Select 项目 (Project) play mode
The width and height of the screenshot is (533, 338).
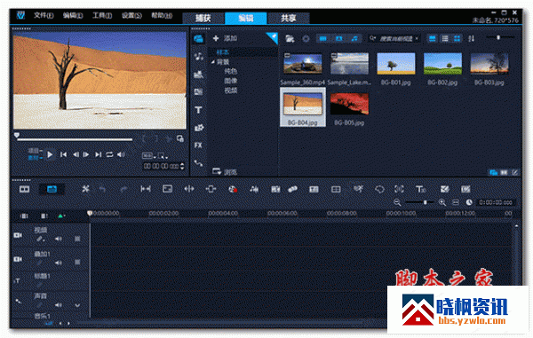[x=34, y=151]
